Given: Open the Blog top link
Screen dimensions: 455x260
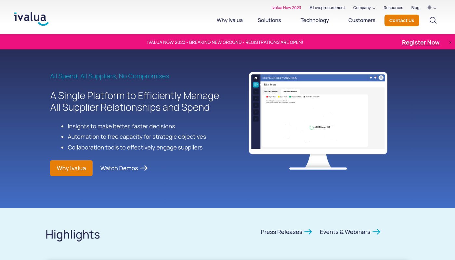Looking at the screenshot, I should pos(415,8).
